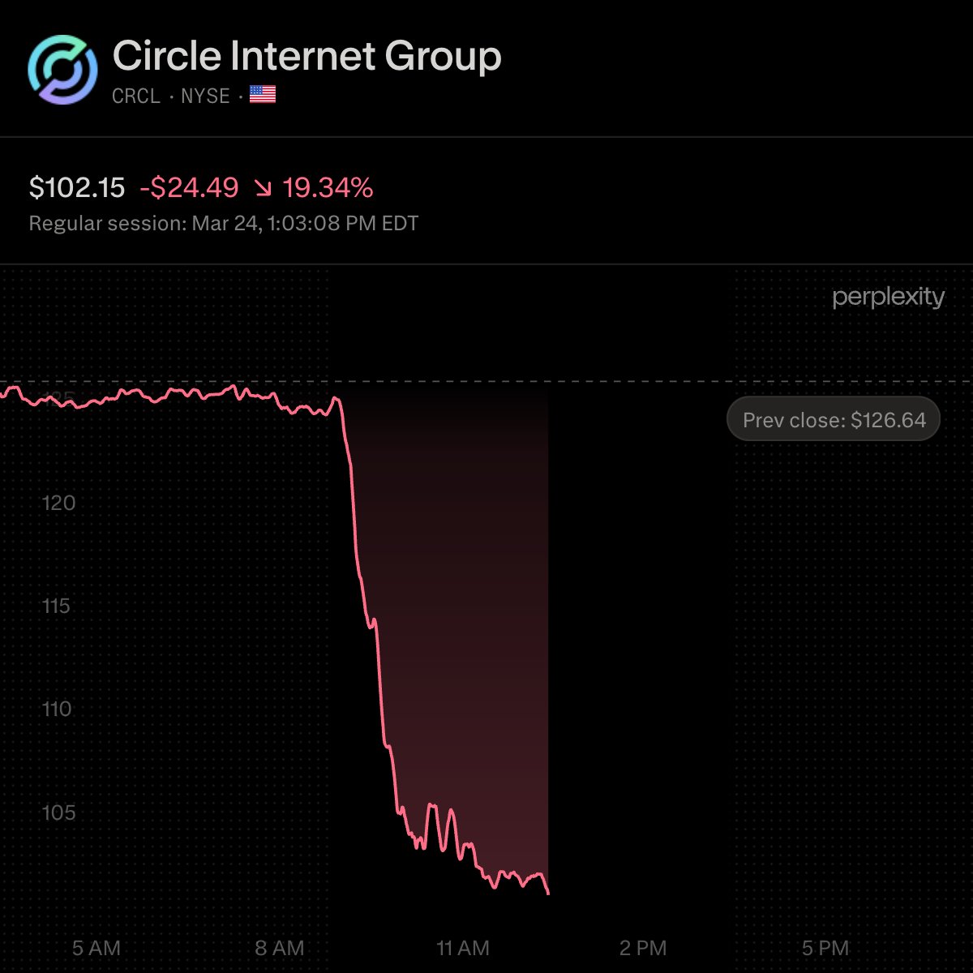Screen dimensions: 973x973
Task: Click the -$24.49 price change value
Action: (x=190, y=188)
